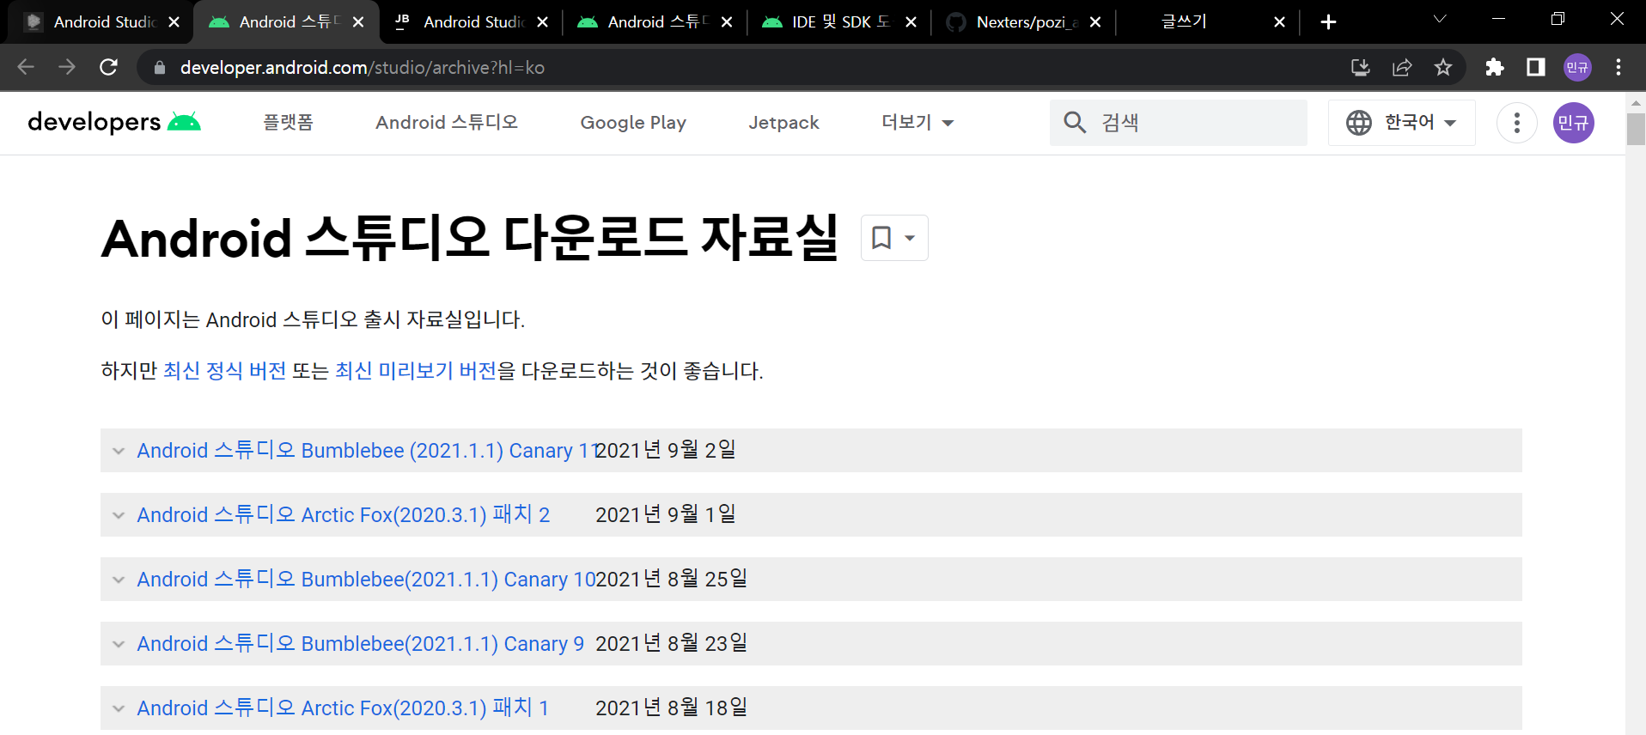Image resolution: width=1646 pixels, height=735 pixels.
Task: Expand Arctic Fox 패치 1 release row
Action: [811, 708]
